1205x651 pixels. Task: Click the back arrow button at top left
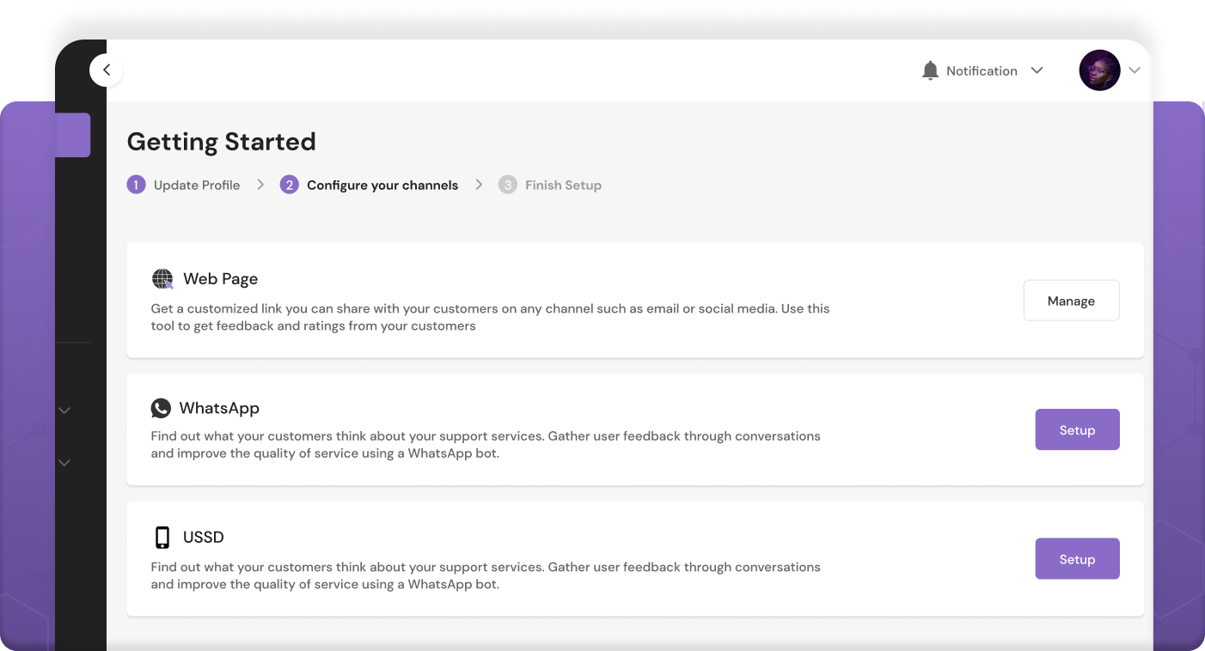(x=106, y=70)
